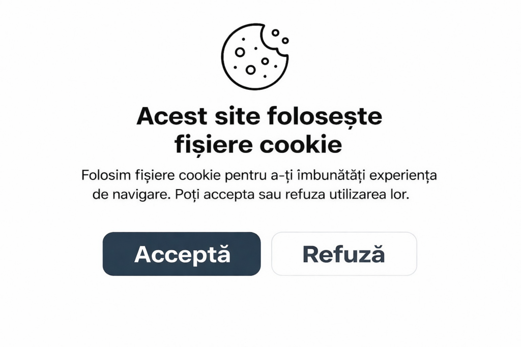Select the heading 'Acest site folosește fișiere cookie'
Image resolution: width=521 pixels, height=347 pixels.
click(x=259, y=130)
